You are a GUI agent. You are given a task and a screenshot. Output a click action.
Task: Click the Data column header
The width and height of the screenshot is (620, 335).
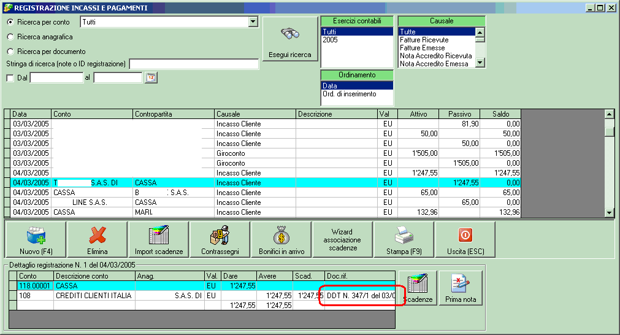point(31,114)
